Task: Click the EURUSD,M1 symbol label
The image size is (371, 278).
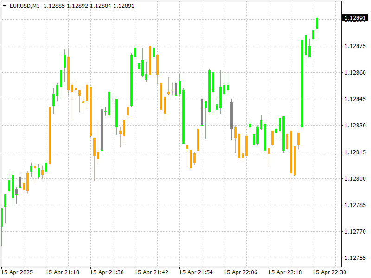Action: click(25, 6)
